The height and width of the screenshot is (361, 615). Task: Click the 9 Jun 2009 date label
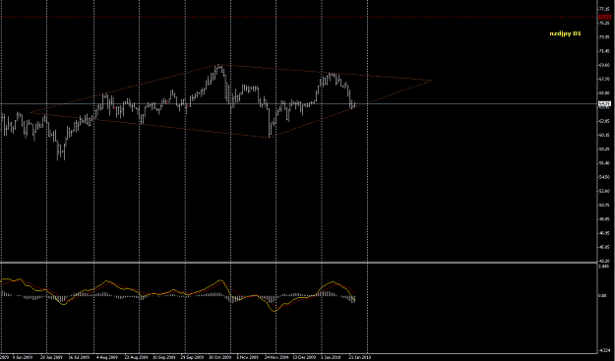click(23, 357)
